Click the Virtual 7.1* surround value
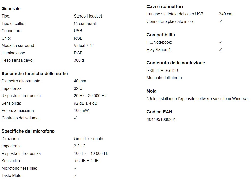The width and height of the screenshot is (251, 182). 84,45
